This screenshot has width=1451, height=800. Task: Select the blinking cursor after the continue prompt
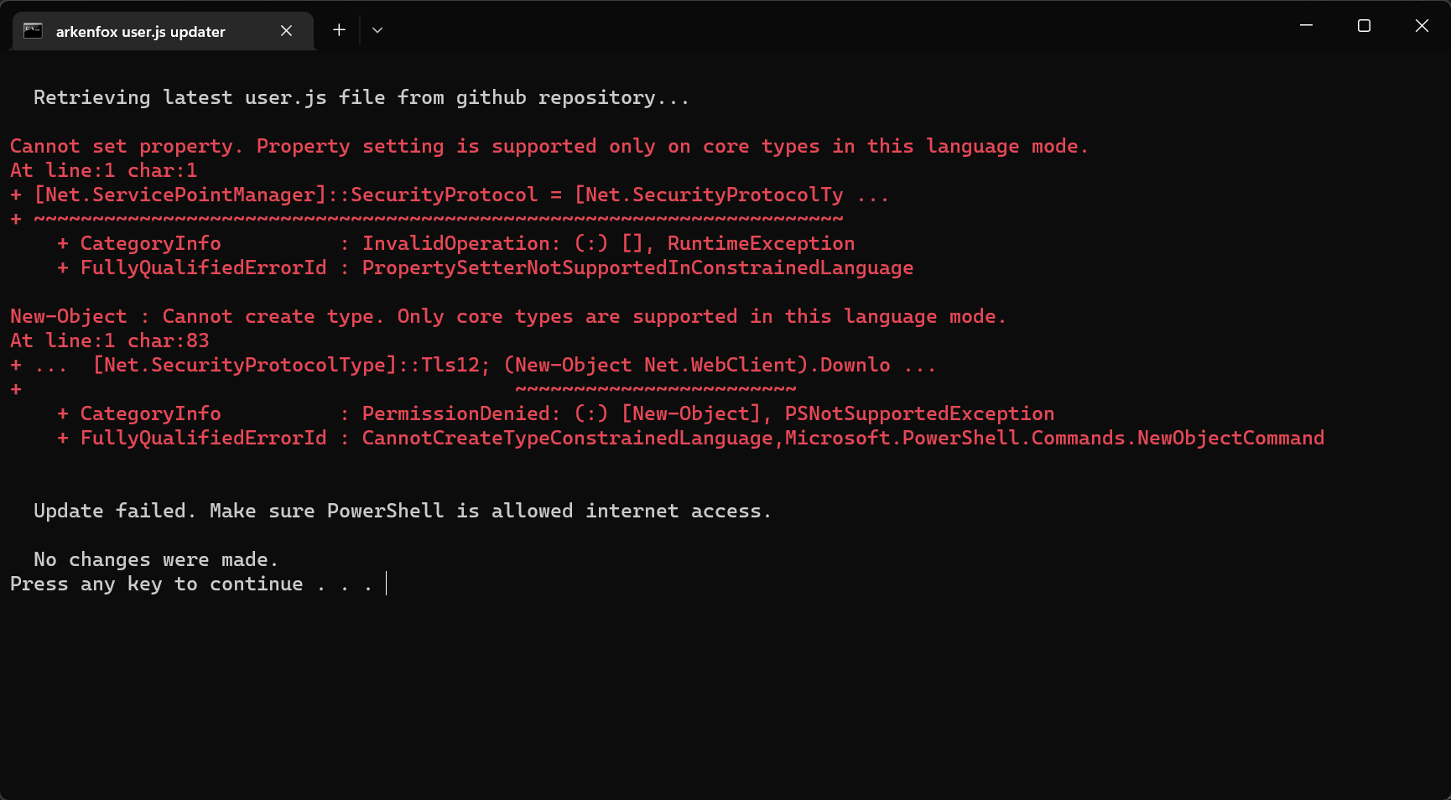click(x=386, y=584)
